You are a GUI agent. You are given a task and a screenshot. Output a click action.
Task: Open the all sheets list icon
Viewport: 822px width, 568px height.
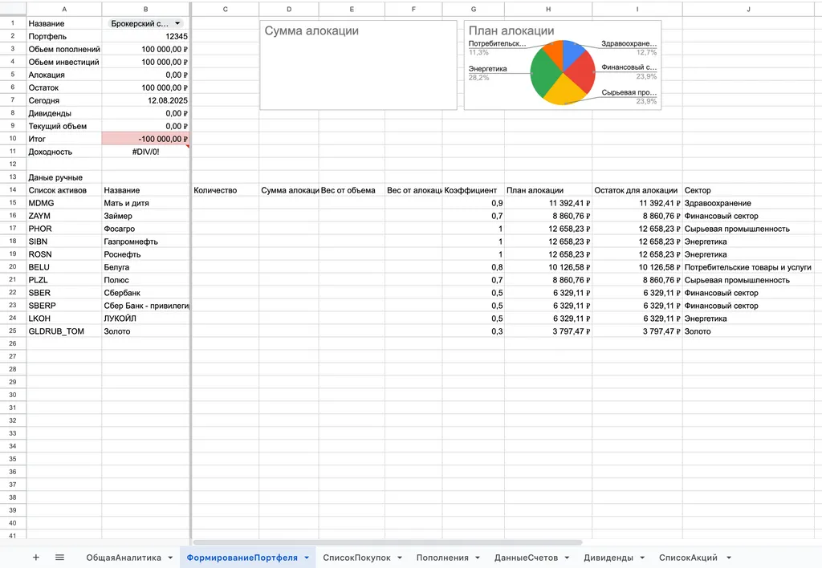[59, 557]
